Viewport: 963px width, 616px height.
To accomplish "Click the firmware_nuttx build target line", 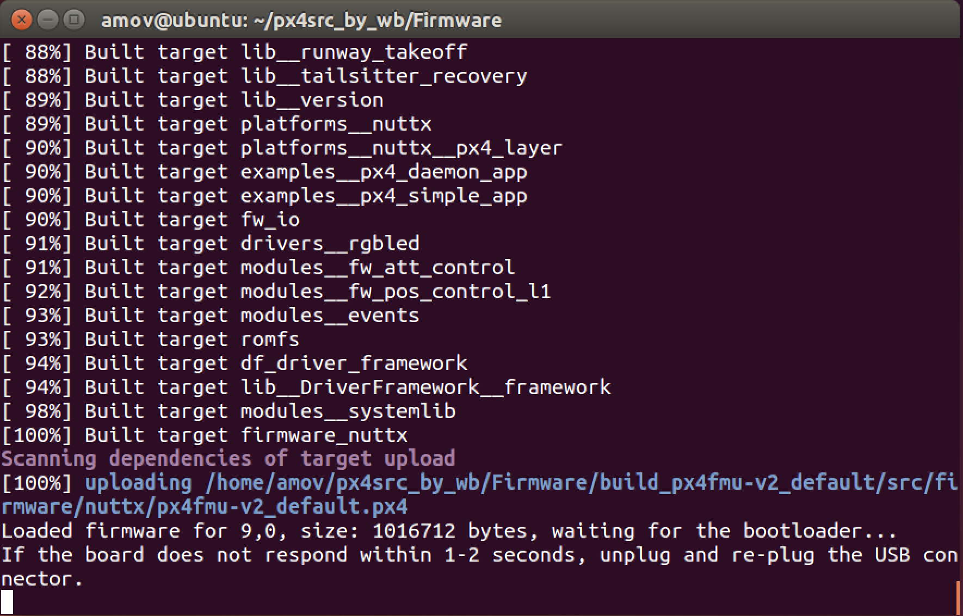I will coord(205,435).
